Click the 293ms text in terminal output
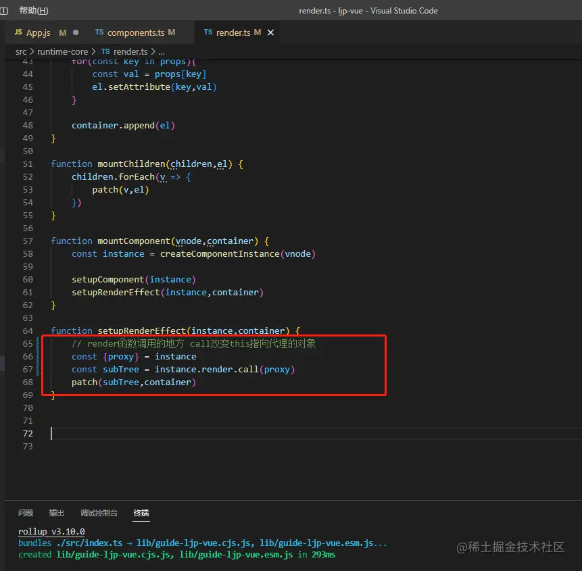The image size is (582, 571). pos(323,554)
